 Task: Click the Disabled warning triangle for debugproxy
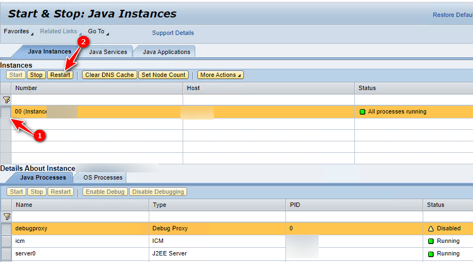[x=430, y=229]
